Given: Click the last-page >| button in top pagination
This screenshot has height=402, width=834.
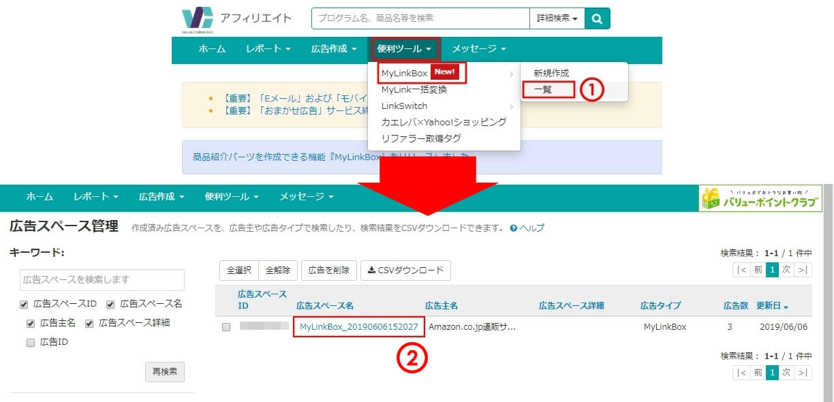Looking at the screenshot, I should 803,270.
